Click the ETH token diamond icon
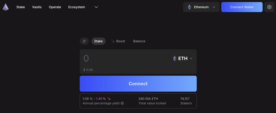The height and width of the screenshot is (113, 276). (175, 58)
